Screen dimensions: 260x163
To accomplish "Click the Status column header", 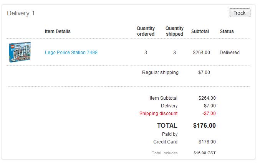I will [227, 31].
